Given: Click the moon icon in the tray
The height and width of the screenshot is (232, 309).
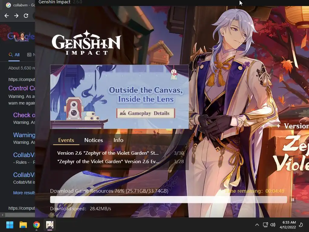Looking at the screenshot, I should (x=301, y=225).
